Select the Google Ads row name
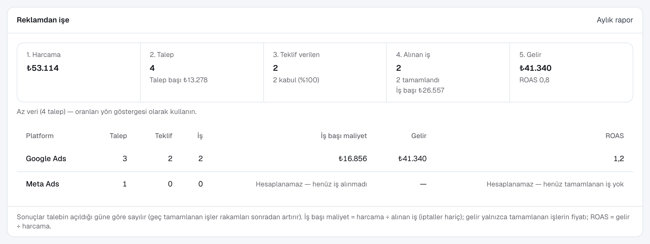Screen dimensions: 650x244 tap(46, 159)
